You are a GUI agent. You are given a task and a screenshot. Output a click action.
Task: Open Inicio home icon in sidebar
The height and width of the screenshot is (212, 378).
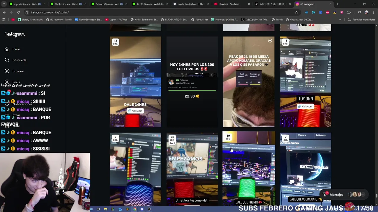pos(7,49)
